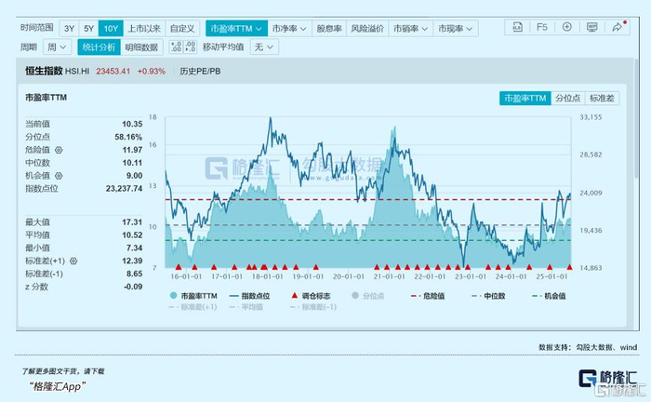The width and height of the screenshot is (651, 402).
Task: Click the 18-01-01 rebalance triangle marker
Action: 264,267
